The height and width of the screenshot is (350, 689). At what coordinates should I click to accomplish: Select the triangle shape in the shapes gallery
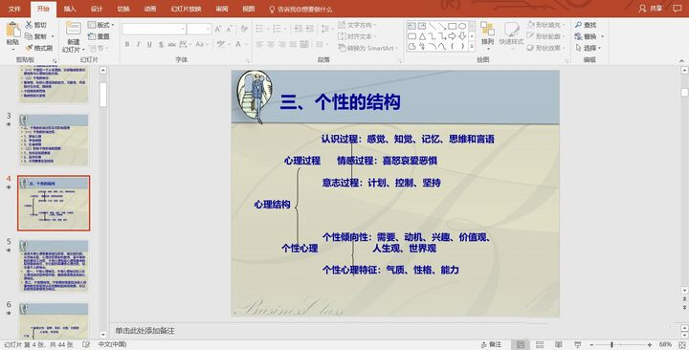422,36
